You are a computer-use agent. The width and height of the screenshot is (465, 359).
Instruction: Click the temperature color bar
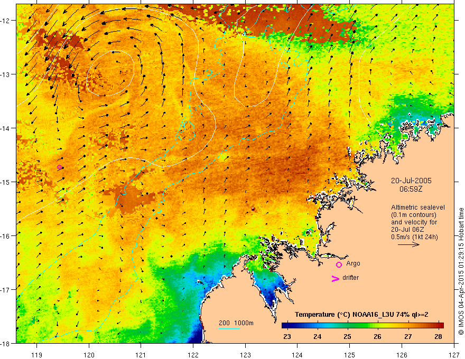pos(362,325)
